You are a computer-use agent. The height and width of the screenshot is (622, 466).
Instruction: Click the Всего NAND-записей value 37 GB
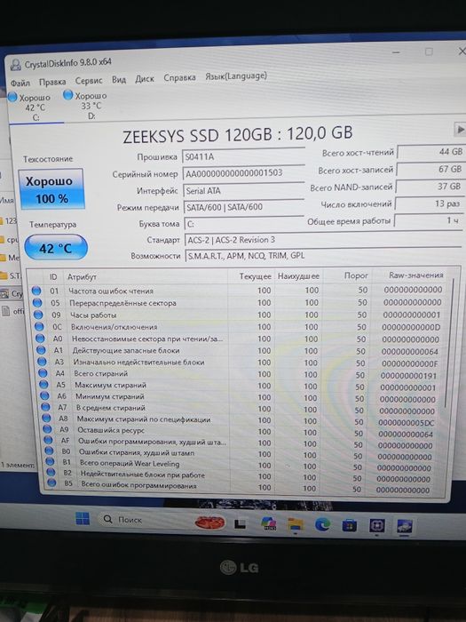430,186
